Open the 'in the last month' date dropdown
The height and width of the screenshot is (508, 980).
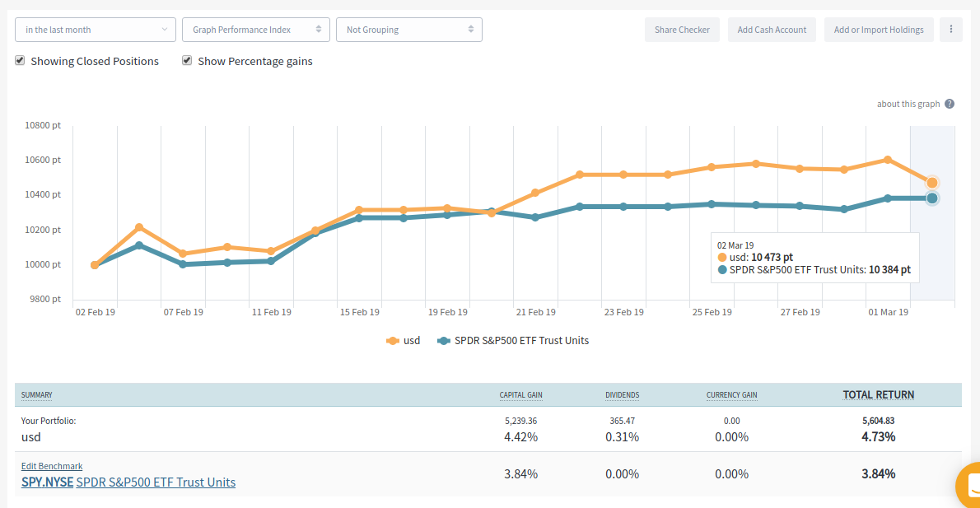click(96, 30)
